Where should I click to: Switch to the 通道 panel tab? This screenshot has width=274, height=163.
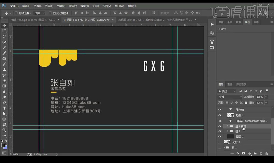click(230, 84)
